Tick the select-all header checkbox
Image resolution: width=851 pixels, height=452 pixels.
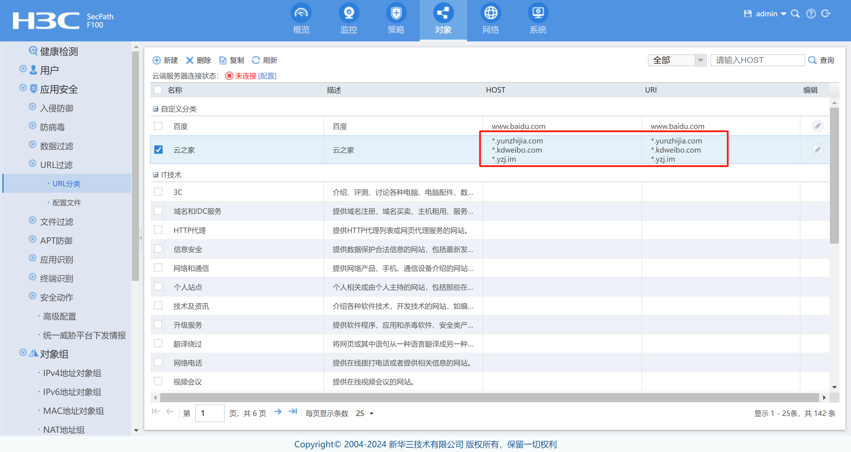(158, 90)
